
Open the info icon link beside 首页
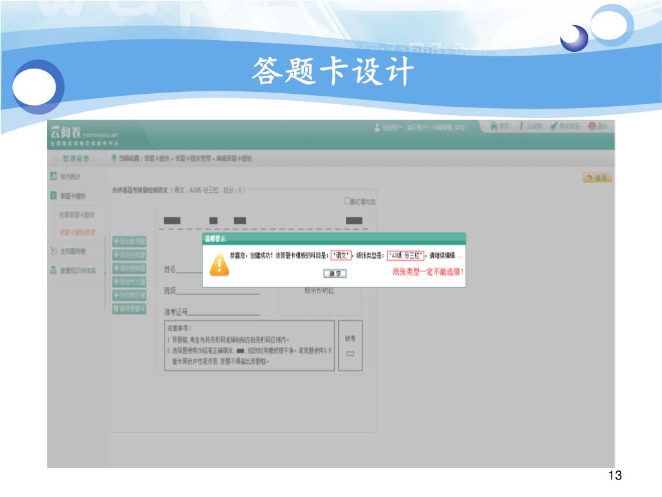click(530, 126)
